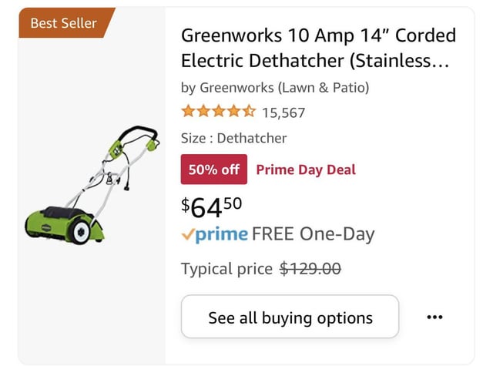Screen dimensions: 493x366
Task: Open the Greenworks 10 Amp Dethatcher title
Action: coord(317,48)
